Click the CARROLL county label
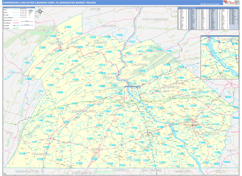This screenshot has width=242, height=176. (x=121, y=170)
